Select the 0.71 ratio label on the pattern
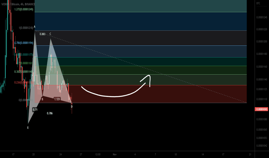Image resolution: width=269 pixels, height=158 pixels. [35, 110]
